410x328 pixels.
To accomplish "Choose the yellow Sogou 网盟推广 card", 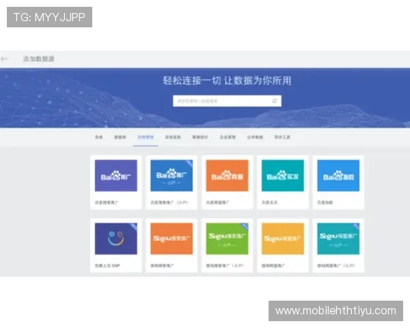I will pos(283,245).
